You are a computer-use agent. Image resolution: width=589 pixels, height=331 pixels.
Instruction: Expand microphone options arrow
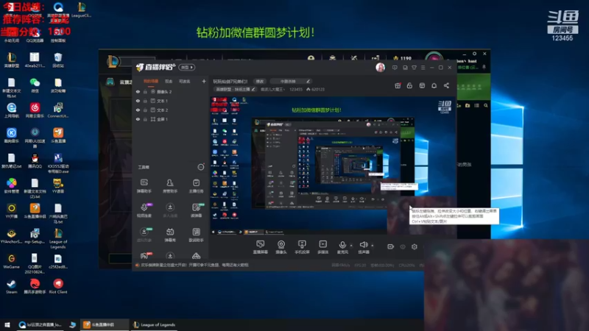click(x=352, y=246)
